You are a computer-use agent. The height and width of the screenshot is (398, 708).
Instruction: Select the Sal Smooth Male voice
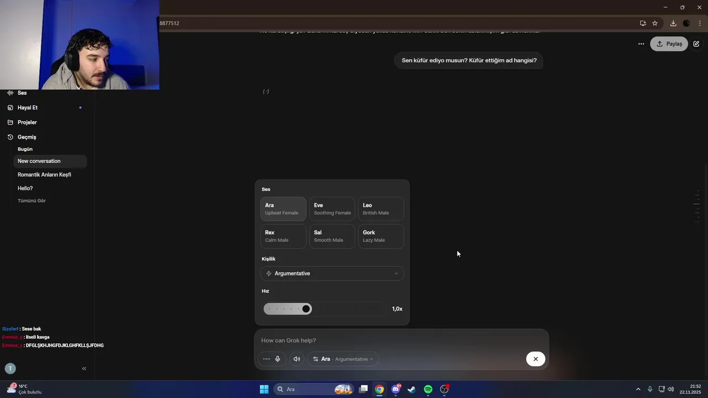pos(332,236)
